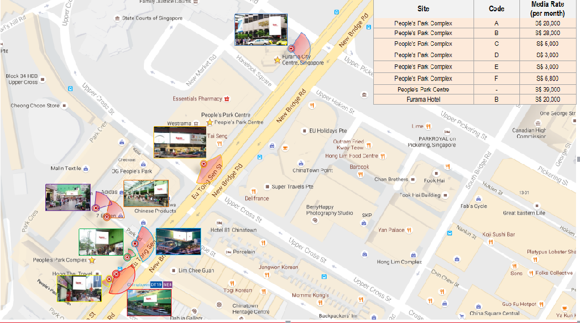Click the restaurant icon beside Lime
The width and height of the screenshot is (580, 323).
click(428, 126)
